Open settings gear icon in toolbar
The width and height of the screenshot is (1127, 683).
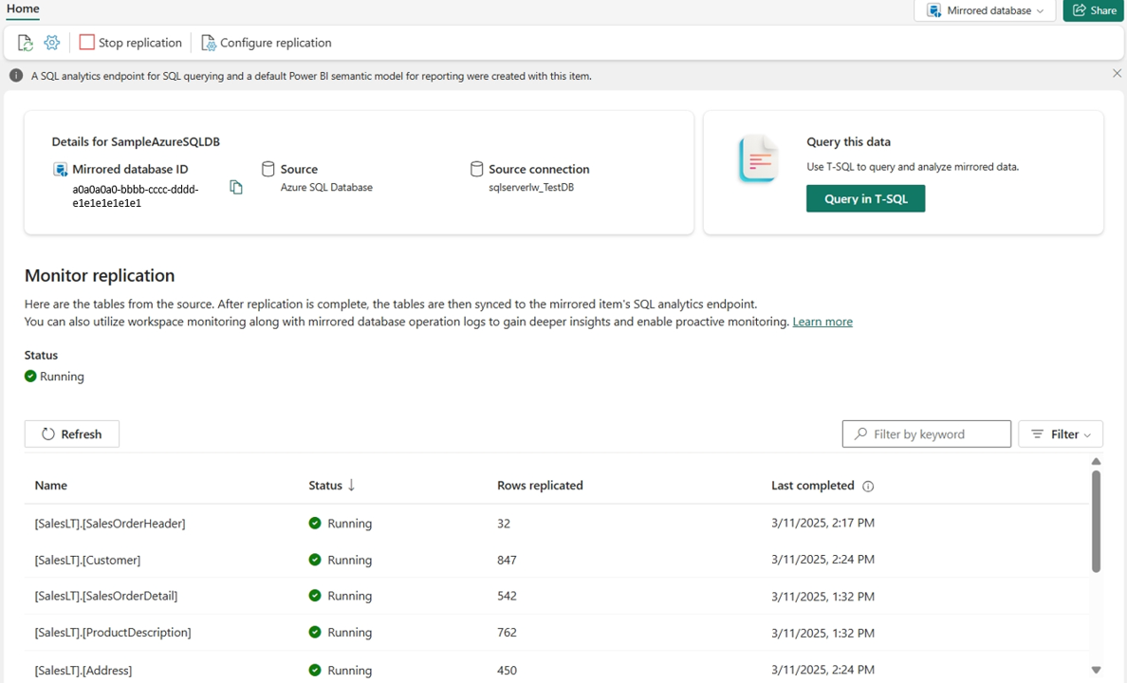pyautogui.click(x=52, y=43)
